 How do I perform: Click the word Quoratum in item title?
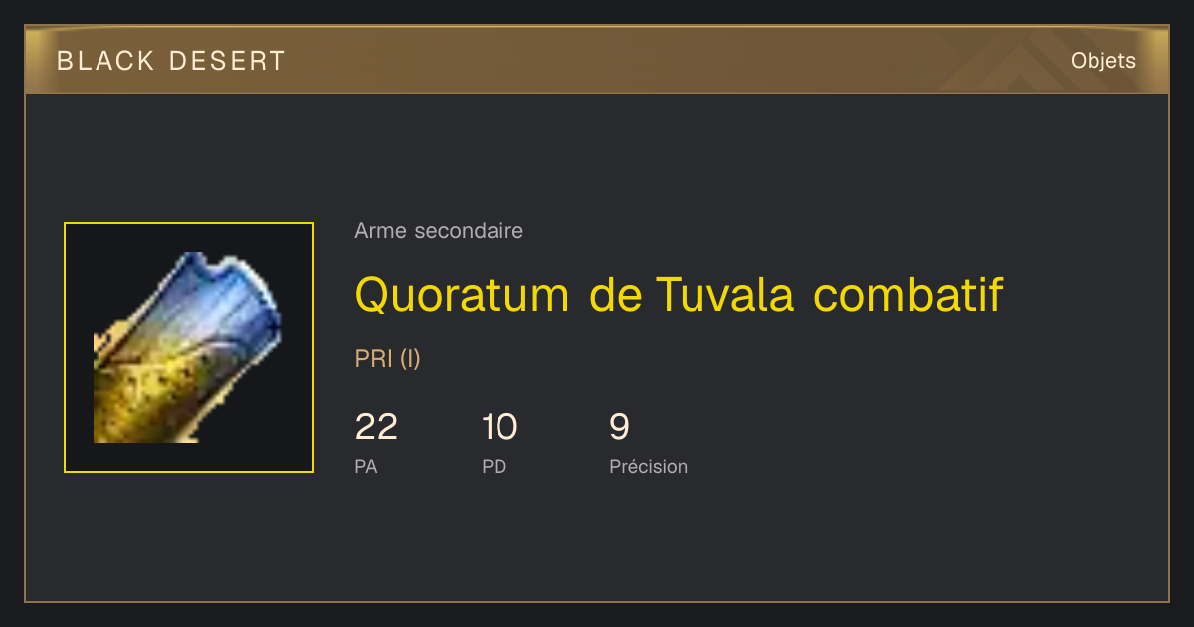coord(462,295)
